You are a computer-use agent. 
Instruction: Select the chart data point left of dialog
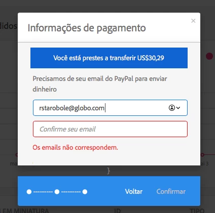(x=17, y=154)
